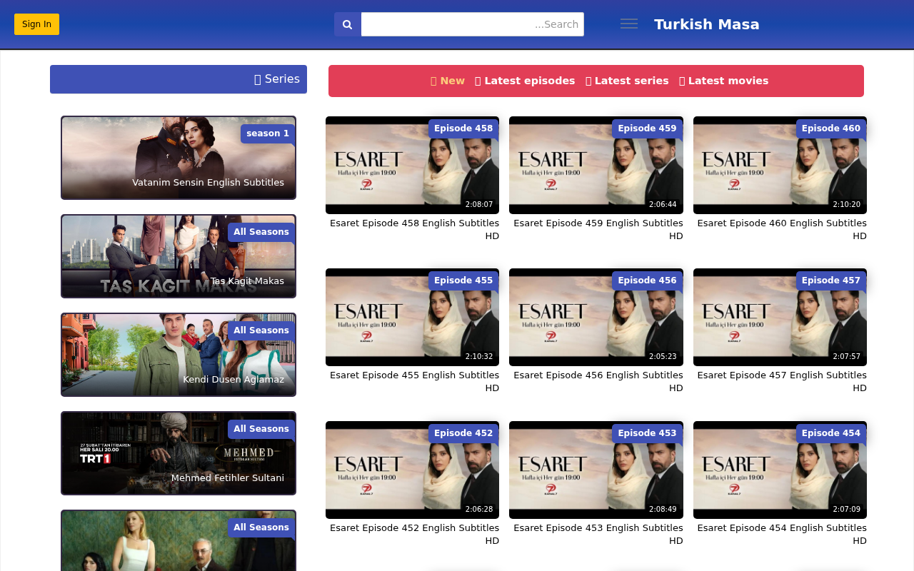The image size is (914, 571).
Task: Focus the Search input field
Action: (x=473, y=24)
